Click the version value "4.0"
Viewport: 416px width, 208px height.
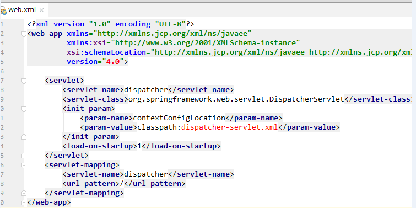coord(113,62)
